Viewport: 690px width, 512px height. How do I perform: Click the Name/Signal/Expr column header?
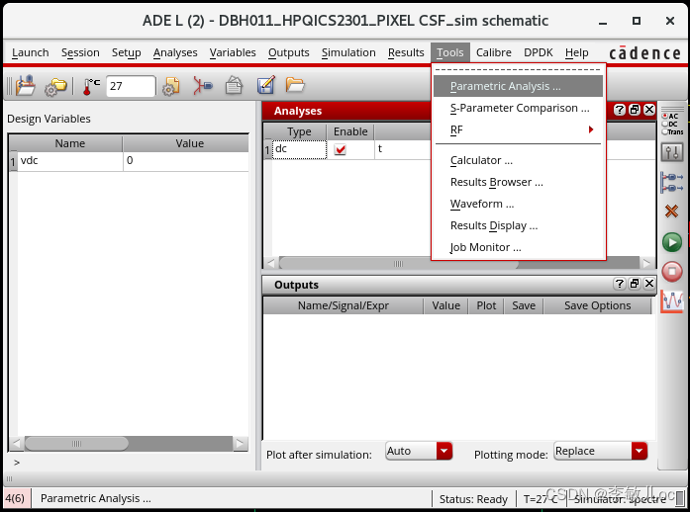(x=344, y=305)
